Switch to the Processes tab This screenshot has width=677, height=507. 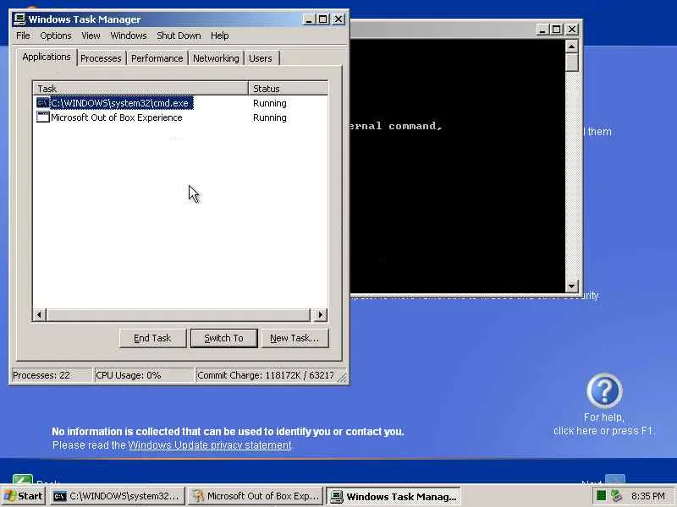coord(101,58)
